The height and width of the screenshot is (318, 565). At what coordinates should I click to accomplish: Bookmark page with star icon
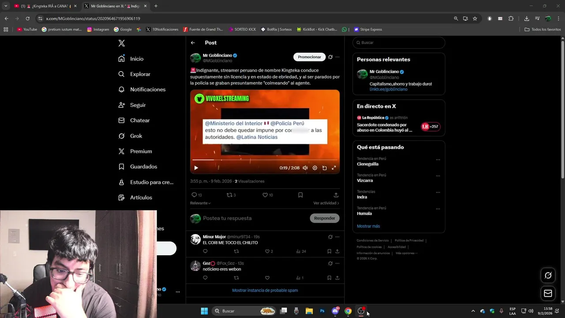475,19
